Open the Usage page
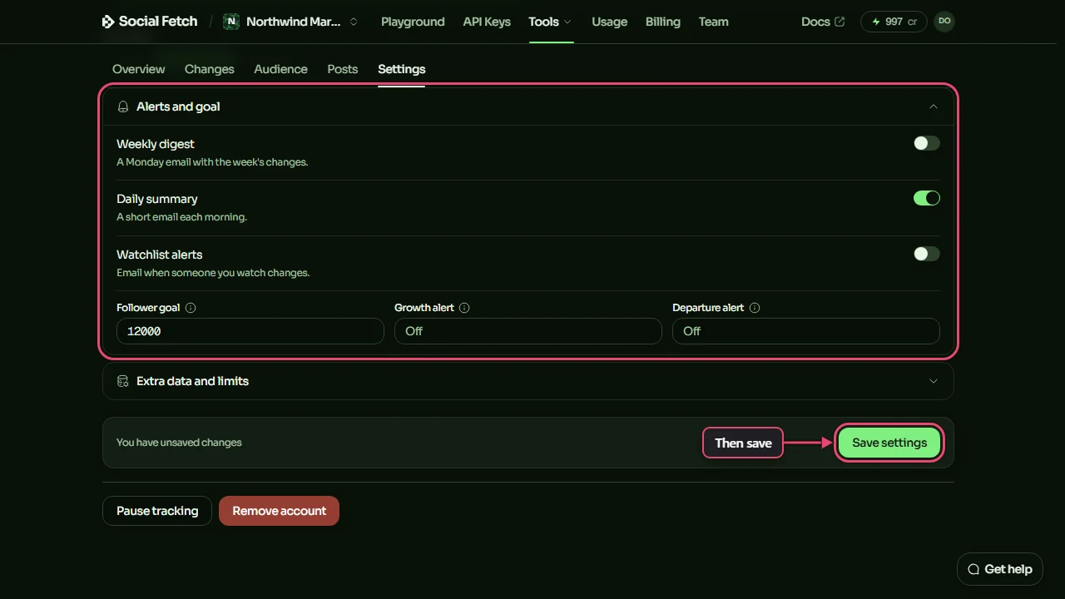1065x599 pixels. 610,22
